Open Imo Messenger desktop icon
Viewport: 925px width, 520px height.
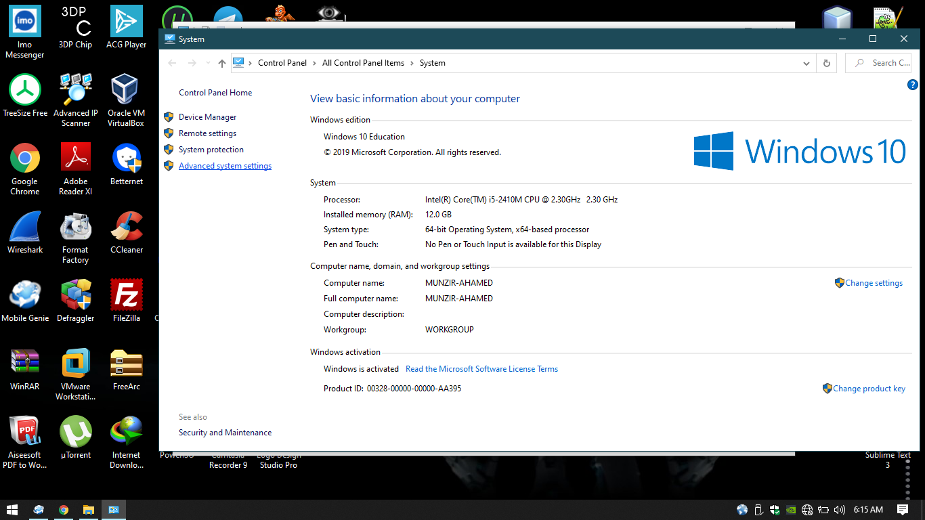[x=25, y=32]
